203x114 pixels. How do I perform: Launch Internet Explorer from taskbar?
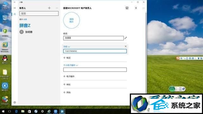49,111
